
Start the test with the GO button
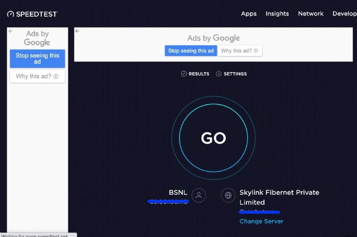pos(213,138)
